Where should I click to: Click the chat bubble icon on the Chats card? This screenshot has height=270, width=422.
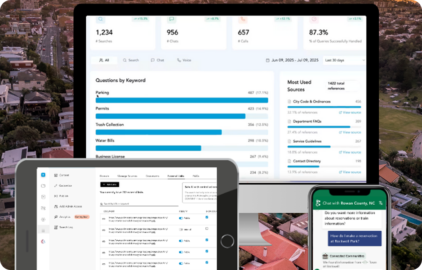(171, 19)
